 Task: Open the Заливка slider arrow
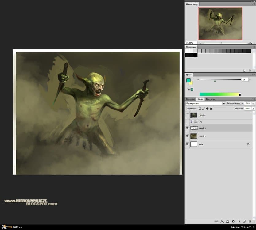[253, 109]
